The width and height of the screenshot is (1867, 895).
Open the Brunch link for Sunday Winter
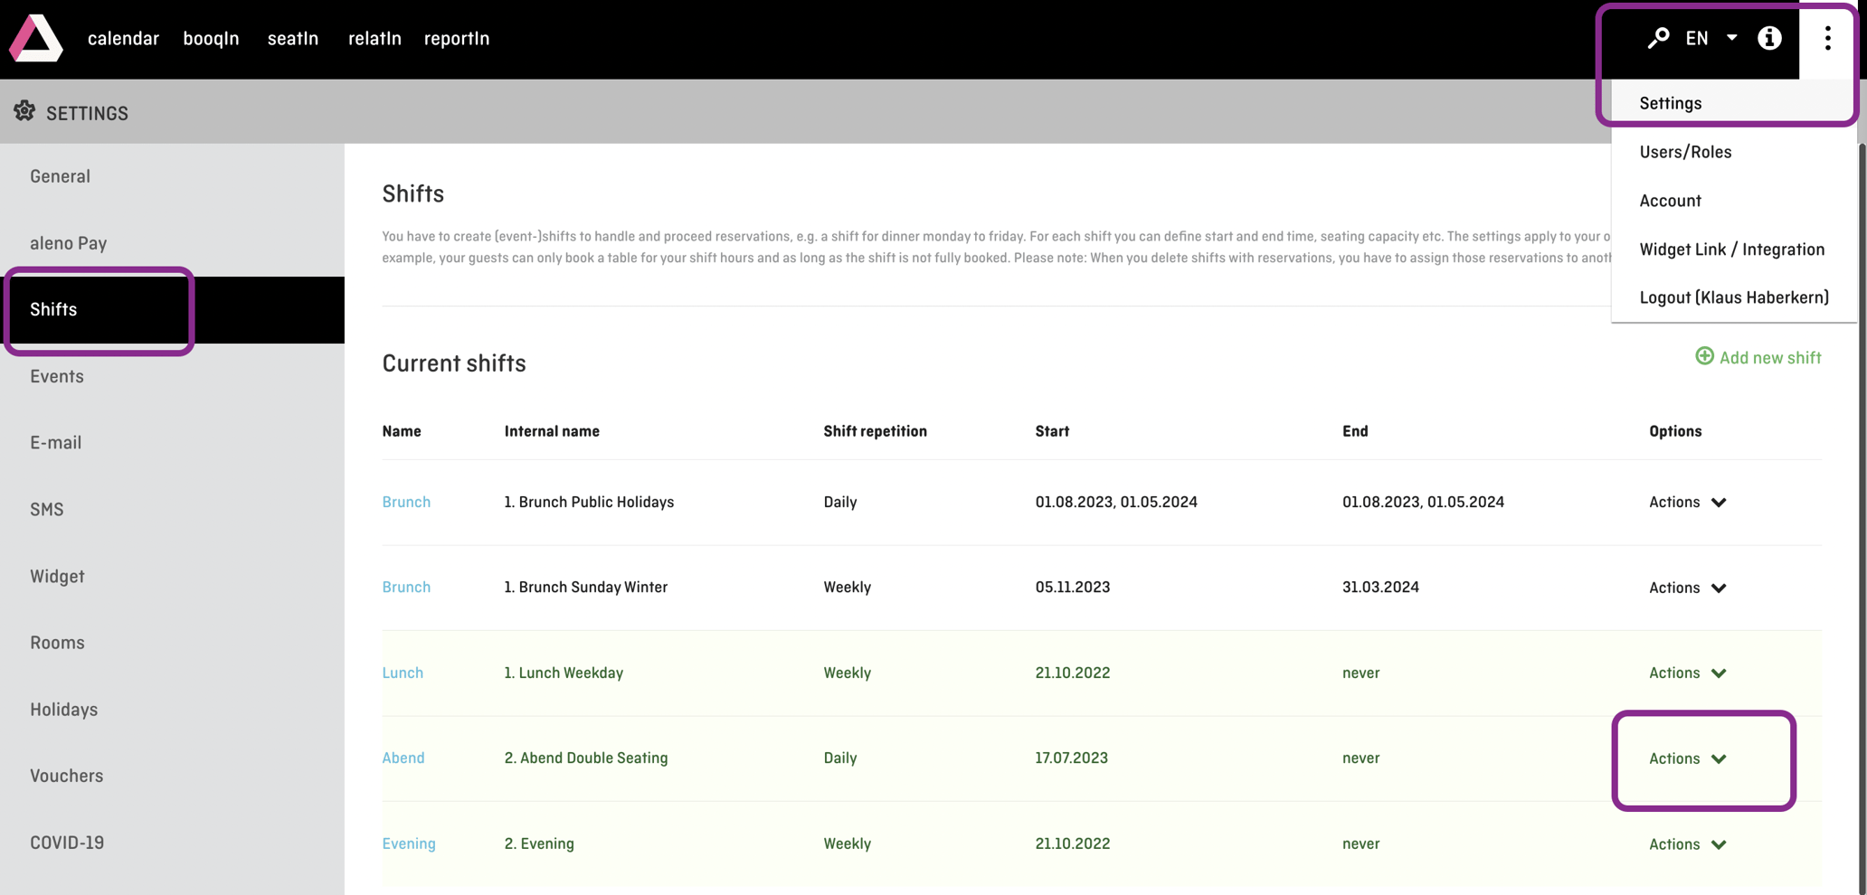click(406, 587)
